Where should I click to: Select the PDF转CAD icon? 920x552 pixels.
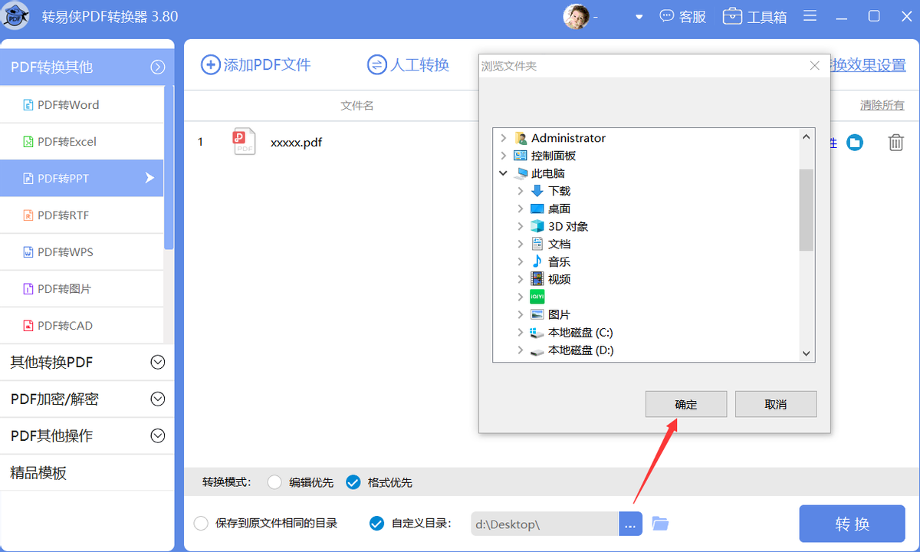[28, 326]
